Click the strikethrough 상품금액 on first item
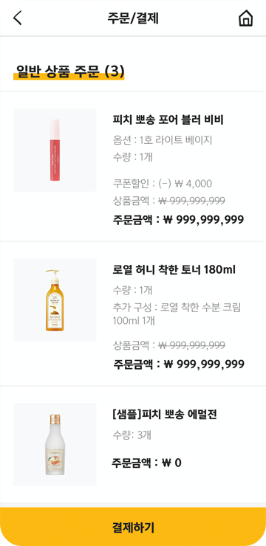 [x=169, y=201]
